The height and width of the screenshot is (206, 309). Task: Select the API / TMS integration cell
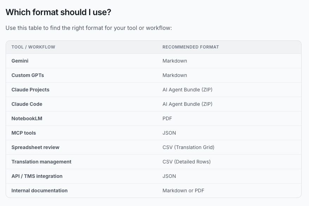[x=37, y=176]
